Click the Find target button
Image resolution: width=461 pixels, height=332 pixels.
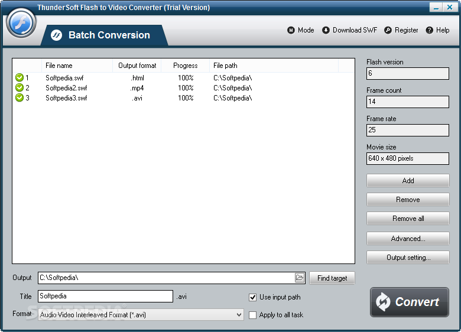click(332, 278)
